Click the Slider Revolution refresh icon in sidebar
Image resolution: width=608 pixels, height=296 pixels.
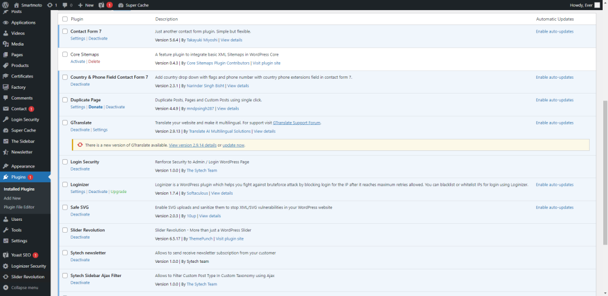point(6,277)
